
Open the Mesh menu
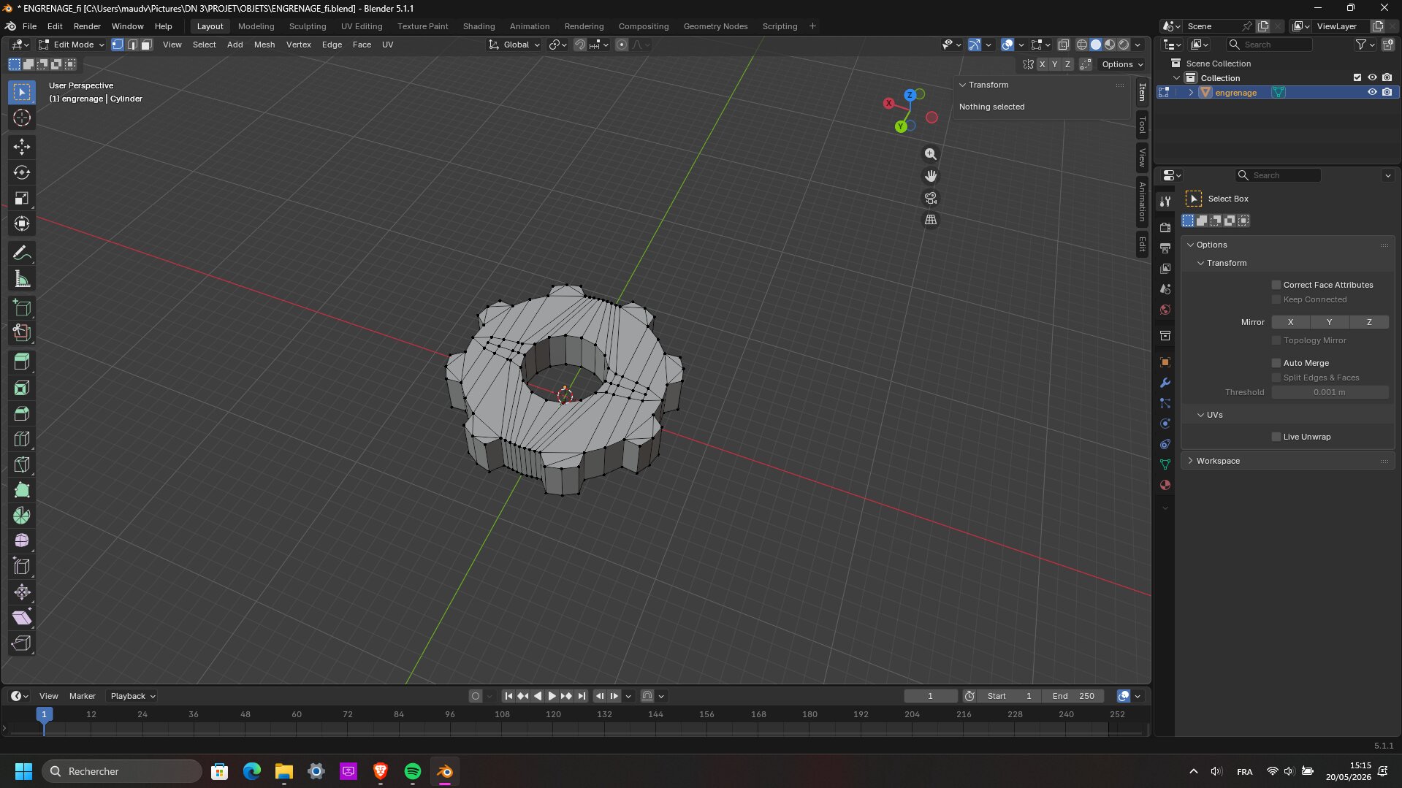pos(264,45)
